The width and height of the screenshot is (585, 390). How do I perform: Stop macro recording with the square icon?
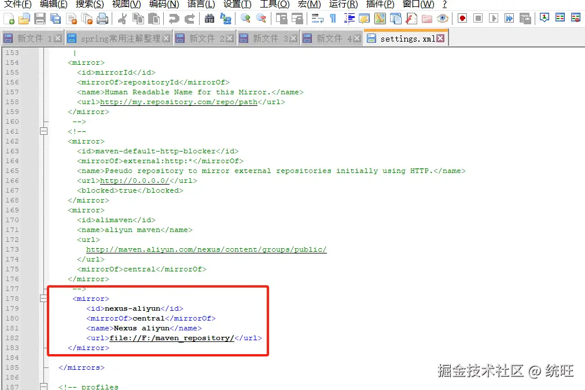(x=478, y=19)
